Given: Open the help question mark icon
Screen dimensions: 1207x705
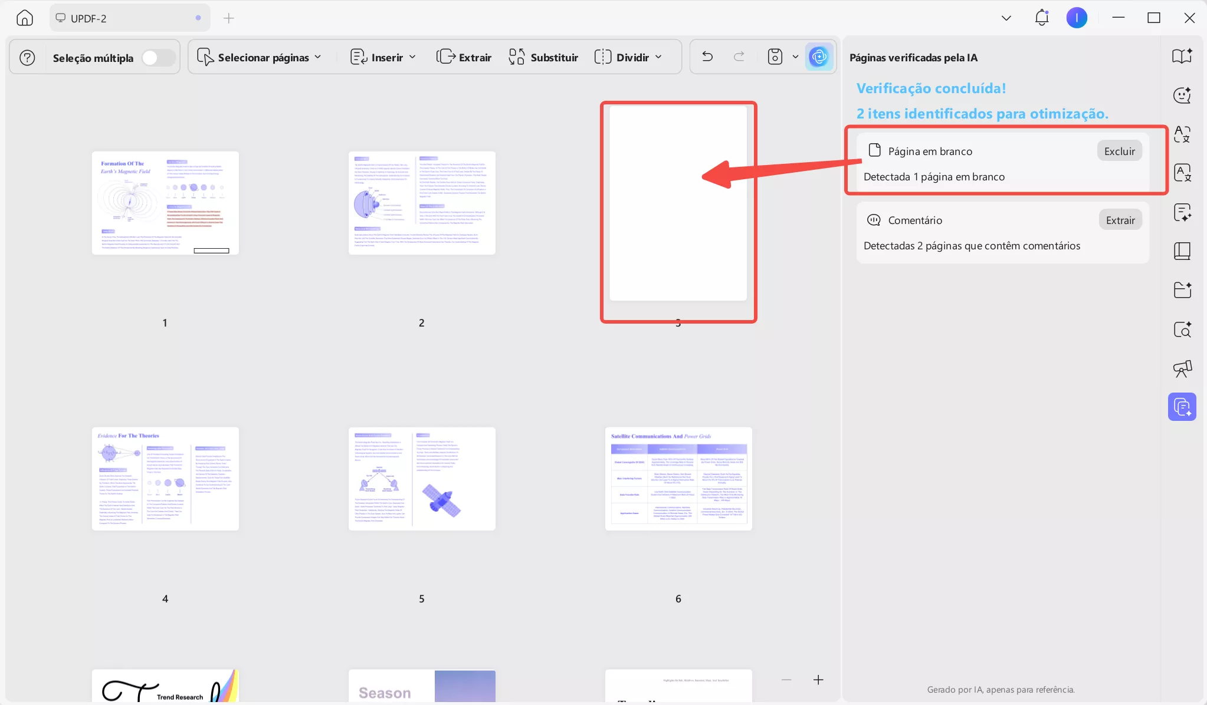Looking at the screenshot, I should pyautogui.click(x=27, y=58).
